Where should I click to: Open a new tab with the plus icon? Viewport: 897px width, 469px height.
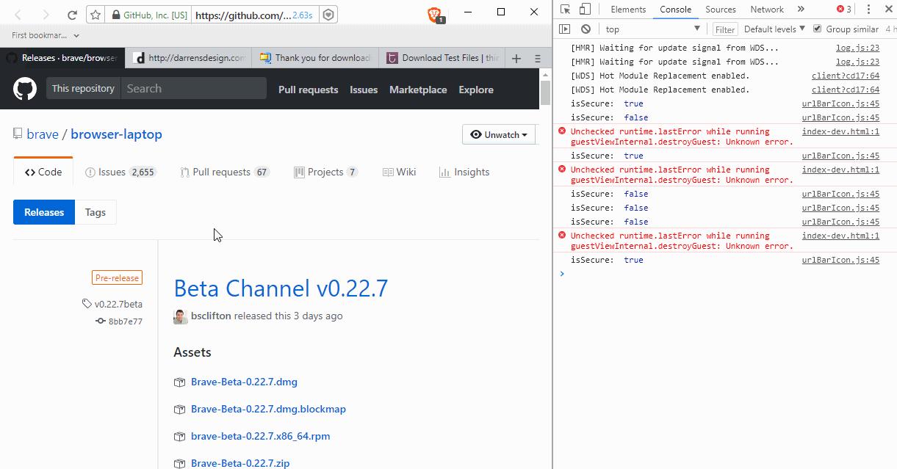tap(516, 58)
